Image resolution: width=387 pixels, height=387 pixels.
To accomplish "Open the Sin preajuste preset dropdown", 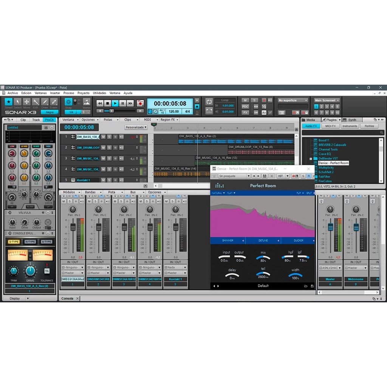I will coord(234,176).
